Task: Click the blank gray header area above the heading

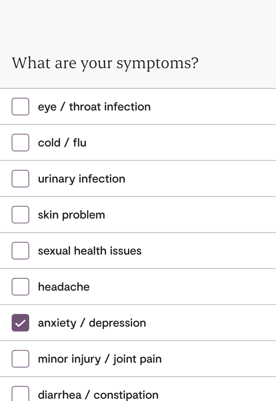Action: (138, 23)
